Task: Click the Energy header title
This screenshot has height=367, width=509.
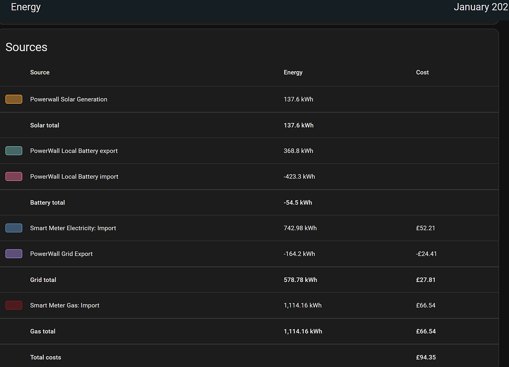Action: pos(25,7)
